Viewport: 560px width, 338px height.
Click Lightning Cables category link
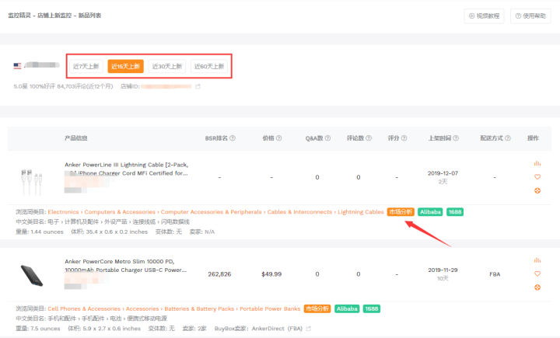(361, 212)
